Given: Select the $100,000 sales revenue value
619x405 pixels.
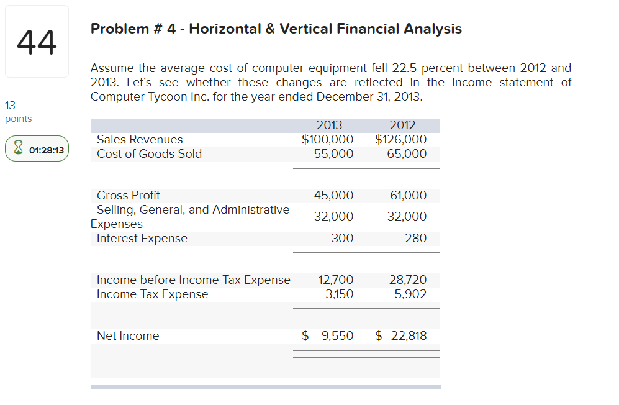Looking at the screenshot, I should (327, 139).
